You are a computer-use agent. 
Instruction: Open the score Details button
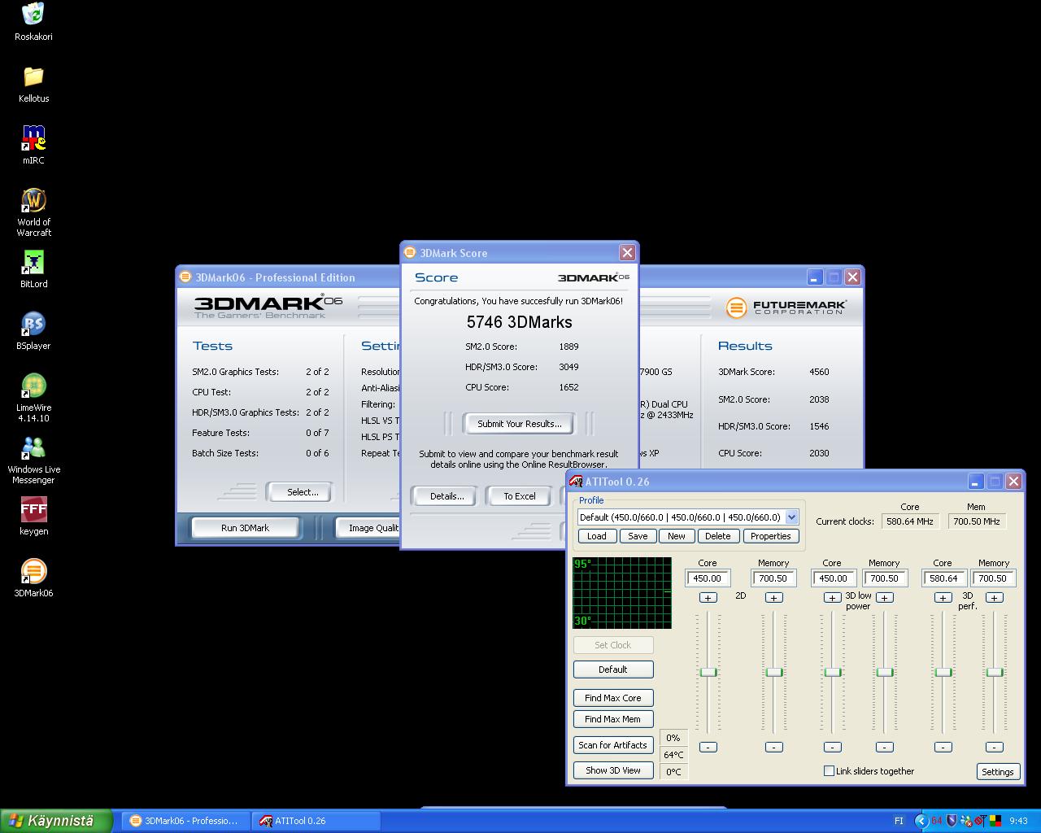[446, 496]
